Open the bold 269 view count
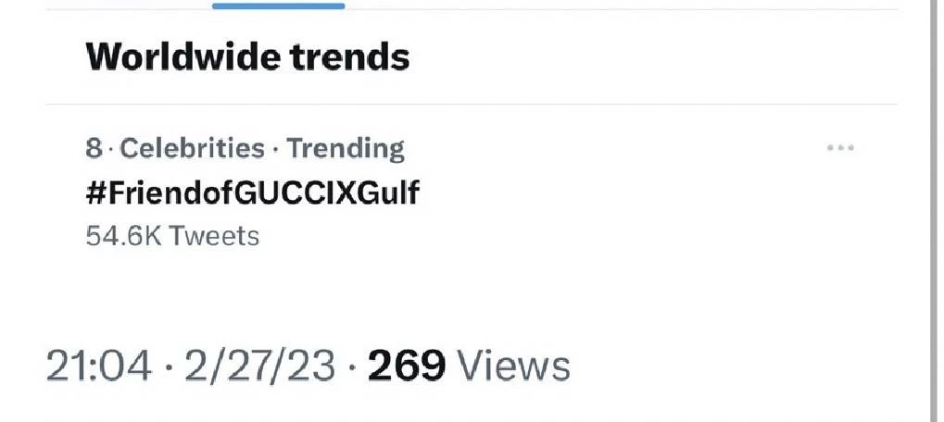The height and width of the screenshot is (422, 944). [x=408, y=366]
